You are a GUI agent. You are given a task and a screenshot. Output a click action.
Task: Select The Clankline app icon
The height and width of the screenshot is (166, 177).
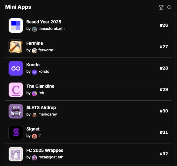16,90
